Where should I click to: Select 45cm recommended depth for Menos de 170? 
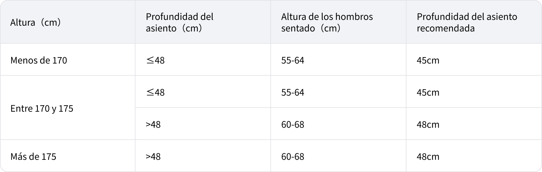(x=428, y=60)
